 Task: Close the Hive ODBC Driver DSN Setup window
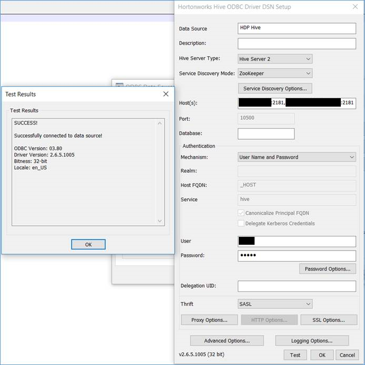pyautogui.click(x=355, y=7)
